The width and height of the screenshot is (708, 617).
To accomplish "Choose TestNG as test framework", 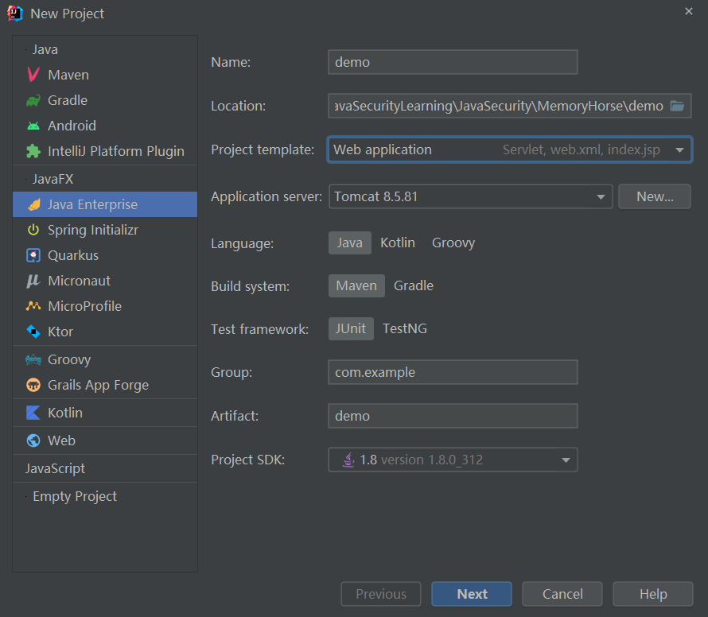I will pos(405,328).
